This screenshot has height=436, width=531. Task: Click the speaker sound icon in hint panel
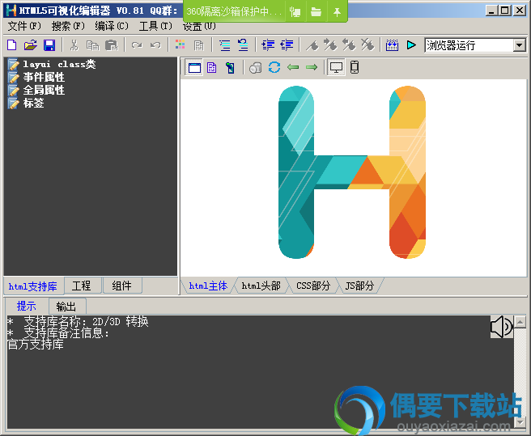coord(502,327)
